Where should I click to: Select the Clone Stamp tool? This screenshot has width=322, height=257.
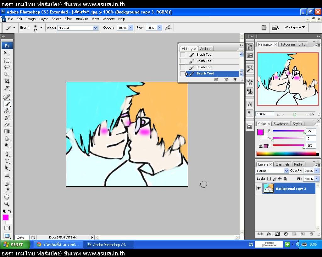click(7, 111)
